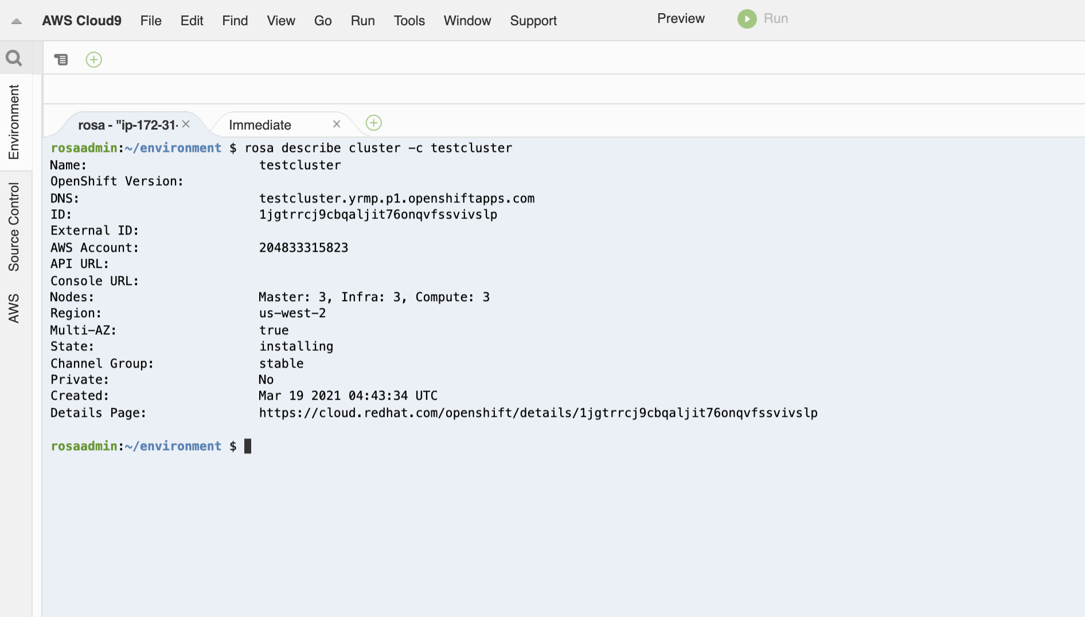Open the search magnifier in sidebar
Image resolution: width=1085 pixels, height=617 pixels.
pyautogui.click(x=14, y=58)
